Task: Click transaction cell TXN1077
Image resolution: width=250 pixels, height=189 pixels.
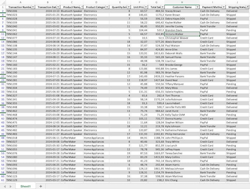Action: coord(21,38)
